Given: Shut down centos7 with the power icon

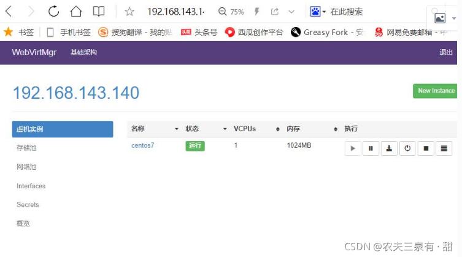Looking at the screenshot, I should pos(407,148).
